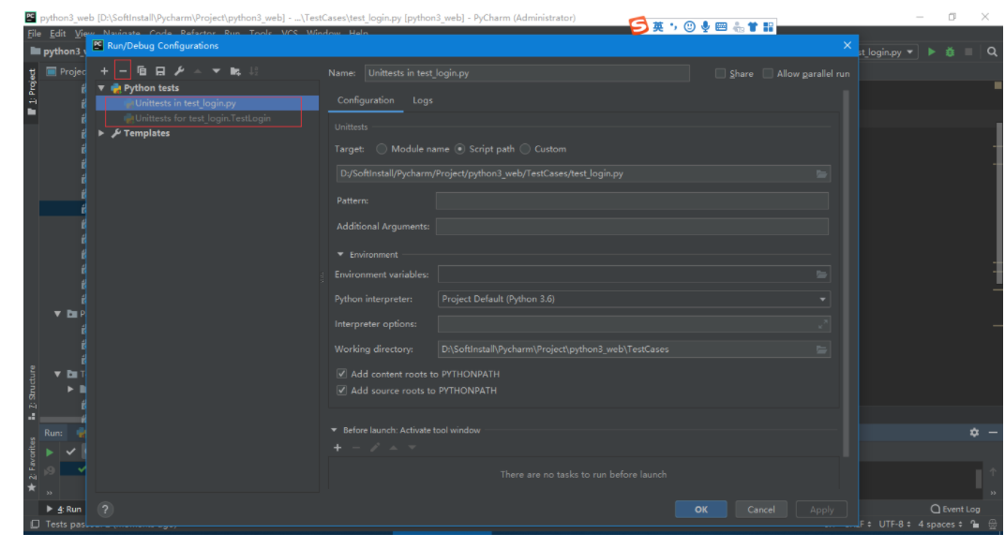Browse for script path folder icon
Viewport: 1005px width, 549px height.
pos(821,173)
